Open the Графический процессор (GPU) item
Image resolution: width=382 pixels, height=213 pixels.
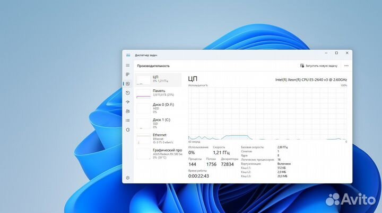tap(159, 153)
